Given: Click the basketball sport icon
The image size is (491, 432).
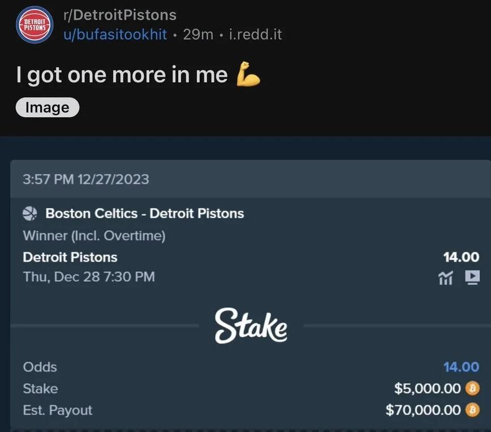Looking at the screenshot, I should coord(30,213).
